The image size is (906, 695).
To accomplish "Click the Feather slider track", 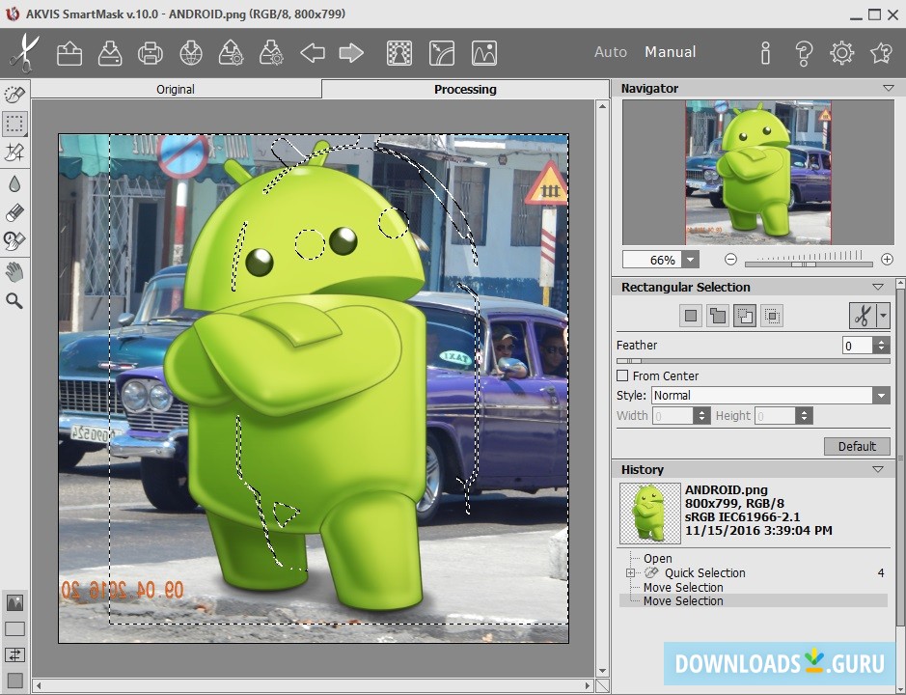I will click(x=753, y=361).
